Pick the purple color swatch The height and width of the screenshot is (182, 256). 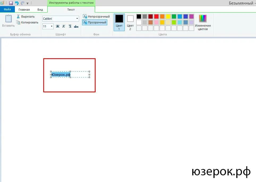(191, 16)
